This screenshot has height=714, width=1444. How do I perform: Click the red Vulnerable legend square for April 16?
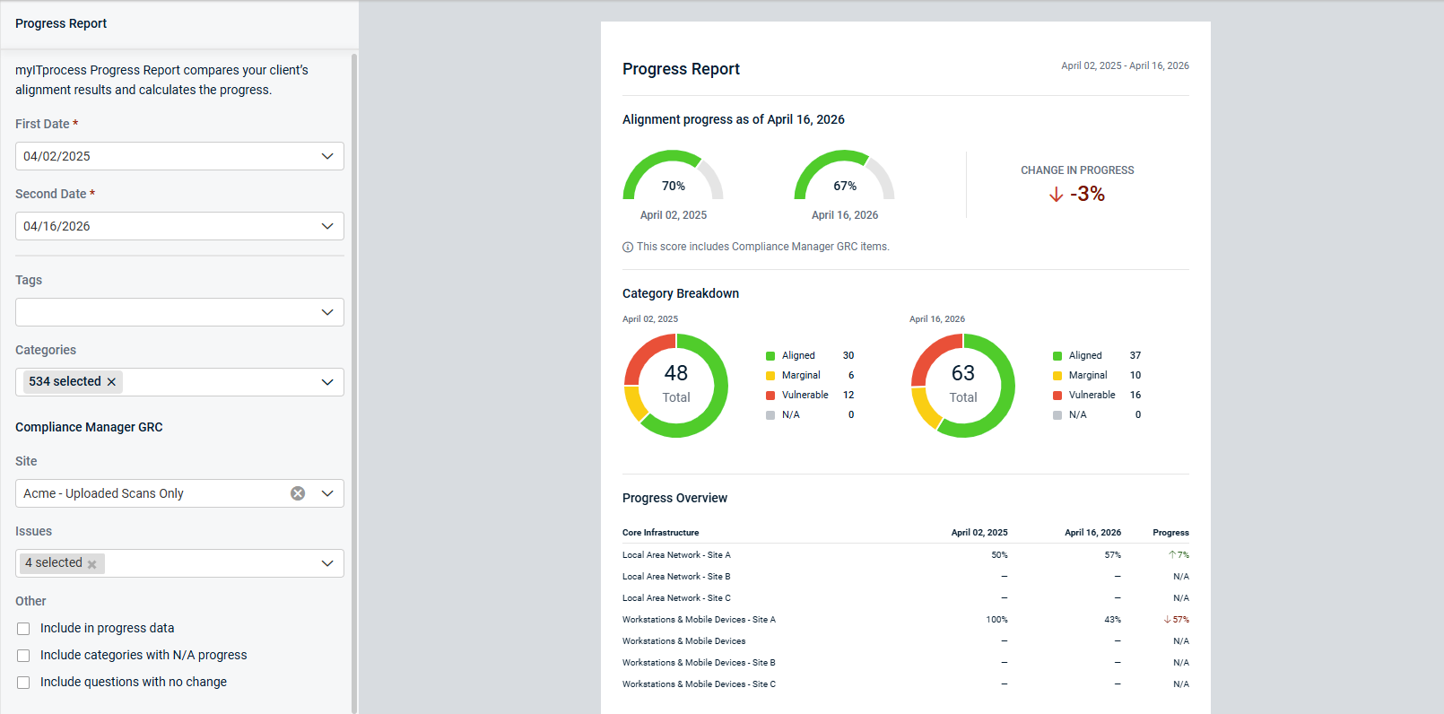point(1057,396)
